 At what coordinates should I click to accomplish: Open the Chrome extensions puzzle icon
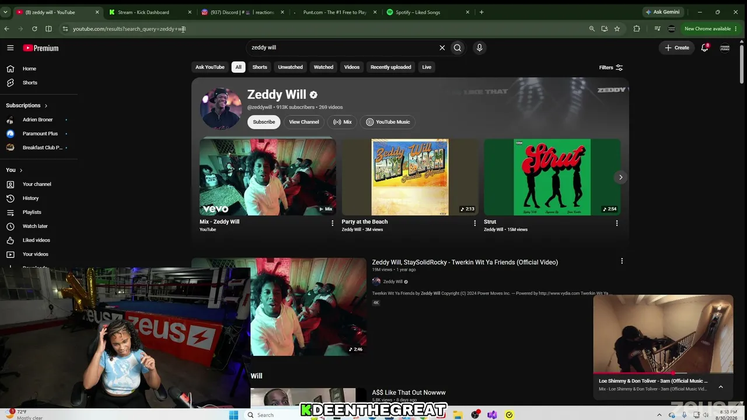coord(637,29)
